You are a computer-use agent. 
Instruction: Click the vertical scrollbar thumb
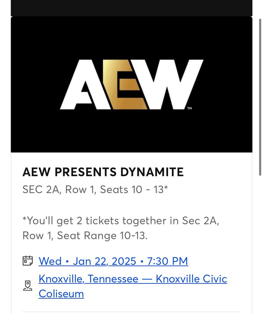pos(260,97)
